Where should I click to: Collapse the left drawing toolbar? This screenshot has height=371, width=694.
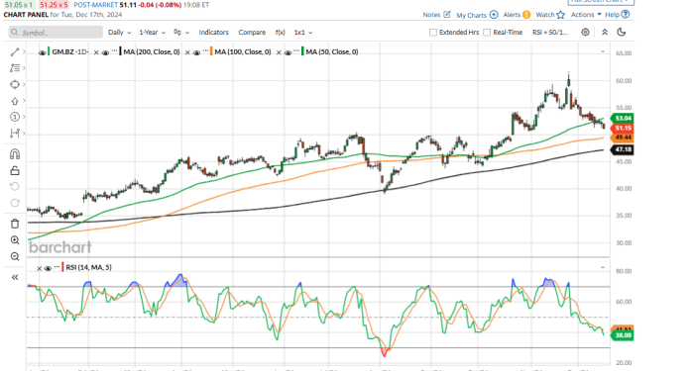(15, 277)
